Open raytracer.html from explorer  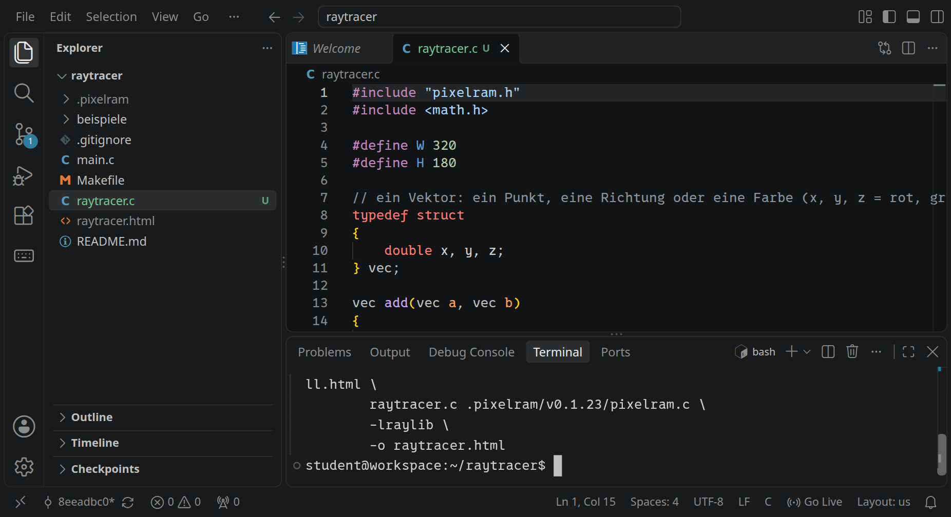pos(162,221)
